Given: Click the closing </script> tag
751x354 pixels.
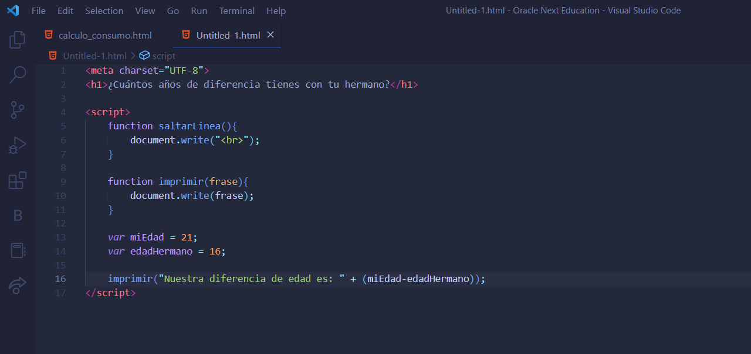Looking at the screenshot, I should pos(110,293).
